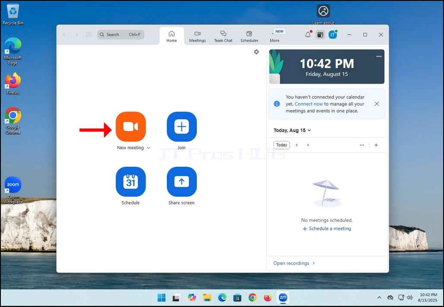Click the Connect now calendar link
This screenshot has width=444, height=307.
click(x=309, y=104)
